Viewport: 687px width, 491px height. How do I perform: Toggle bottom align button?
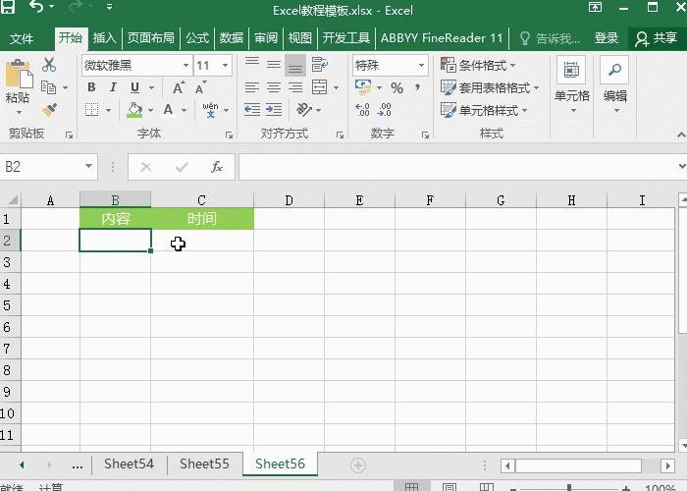tap(295, 66)
